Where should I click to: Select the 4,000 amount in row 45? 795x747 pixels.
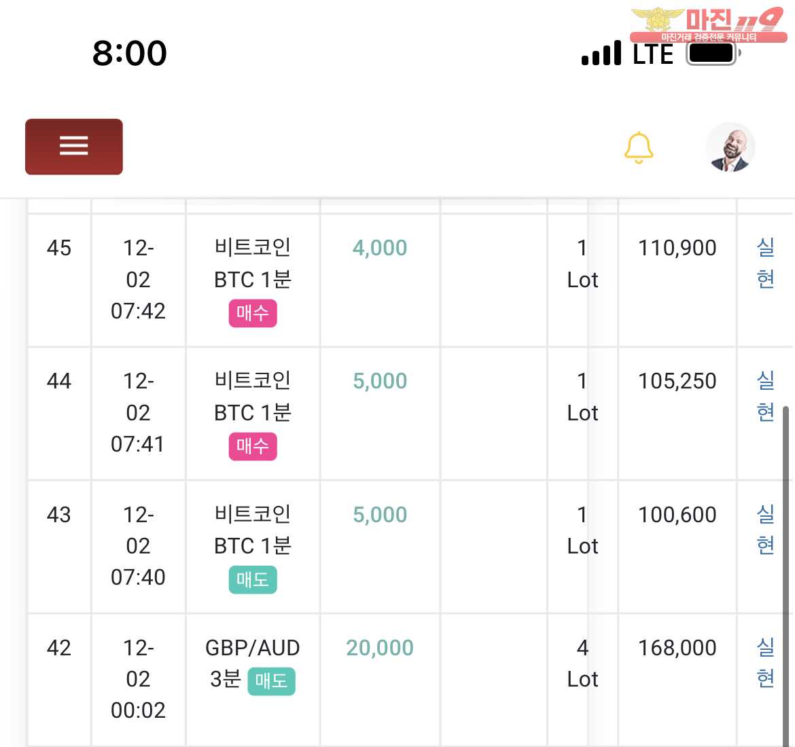point(380,249)
